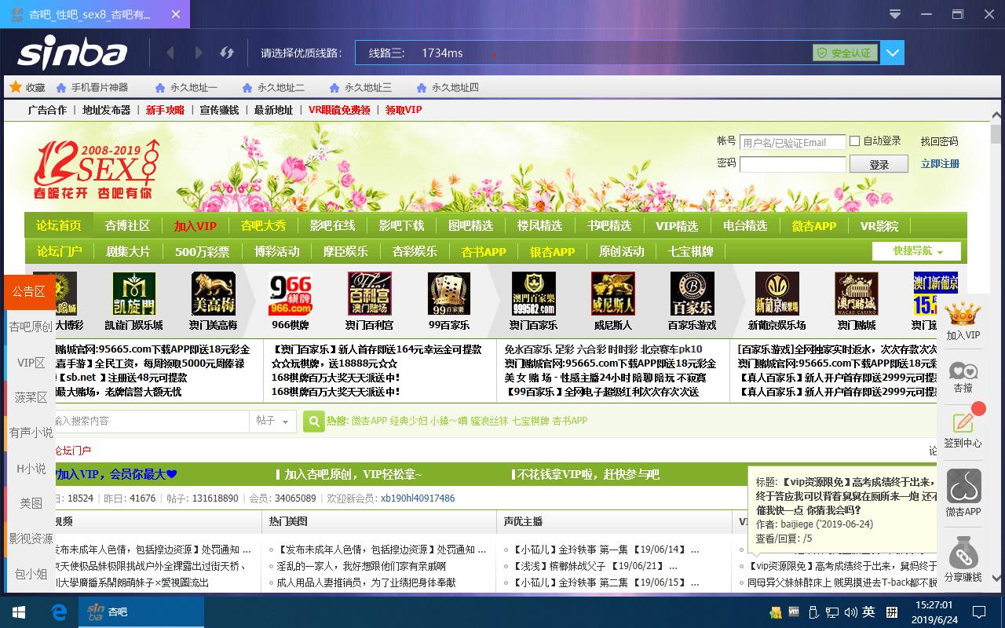Open the 手机看片神器 bookmark

(92, 87)
